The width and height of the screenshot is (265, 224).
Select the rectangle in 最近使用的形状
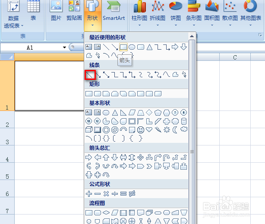coord(123,47)
